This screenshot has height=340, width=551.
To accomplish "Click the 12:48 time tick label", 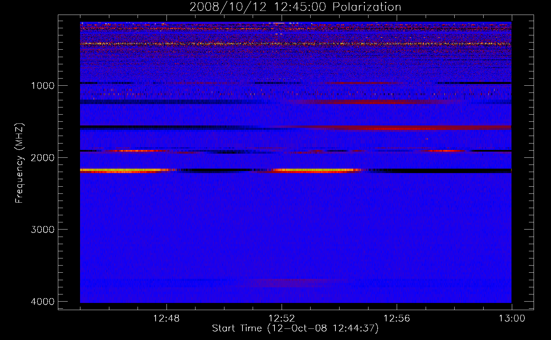I will pos(167,319).
